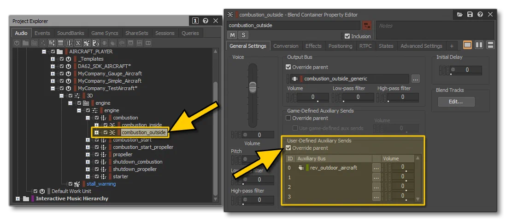Open the help icon in Property Editor
Image resolution: width=506 pixels, height=221 pixels.
click(480, 15)
